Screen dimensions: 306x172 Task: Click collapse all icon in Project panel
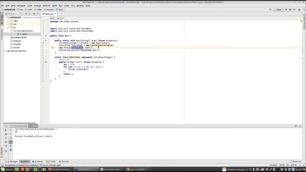point(30,14)
